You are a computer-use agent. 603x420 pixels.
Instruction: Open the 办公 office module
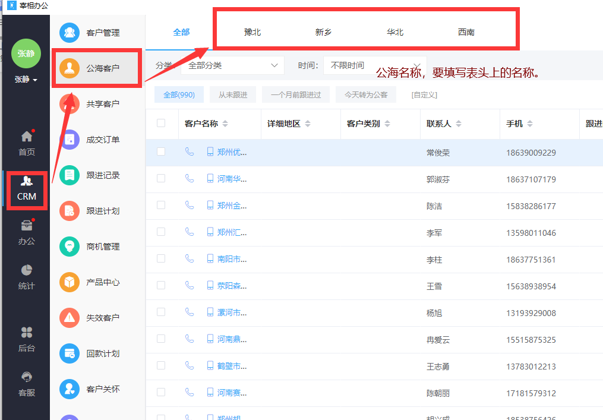click(27, 233)
